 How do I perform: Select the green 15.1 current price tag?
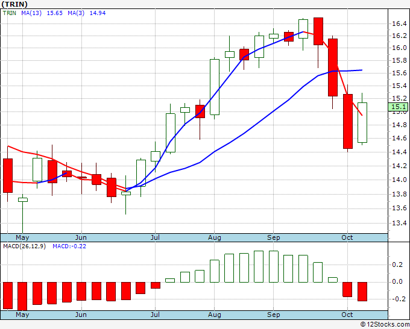[x=398, y=107]
